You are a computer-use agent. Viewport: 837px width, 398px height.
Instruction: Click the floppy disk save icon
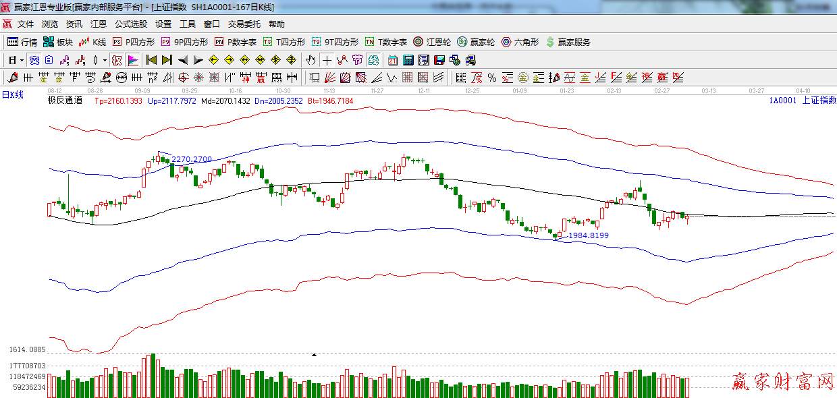coord(439,60)
